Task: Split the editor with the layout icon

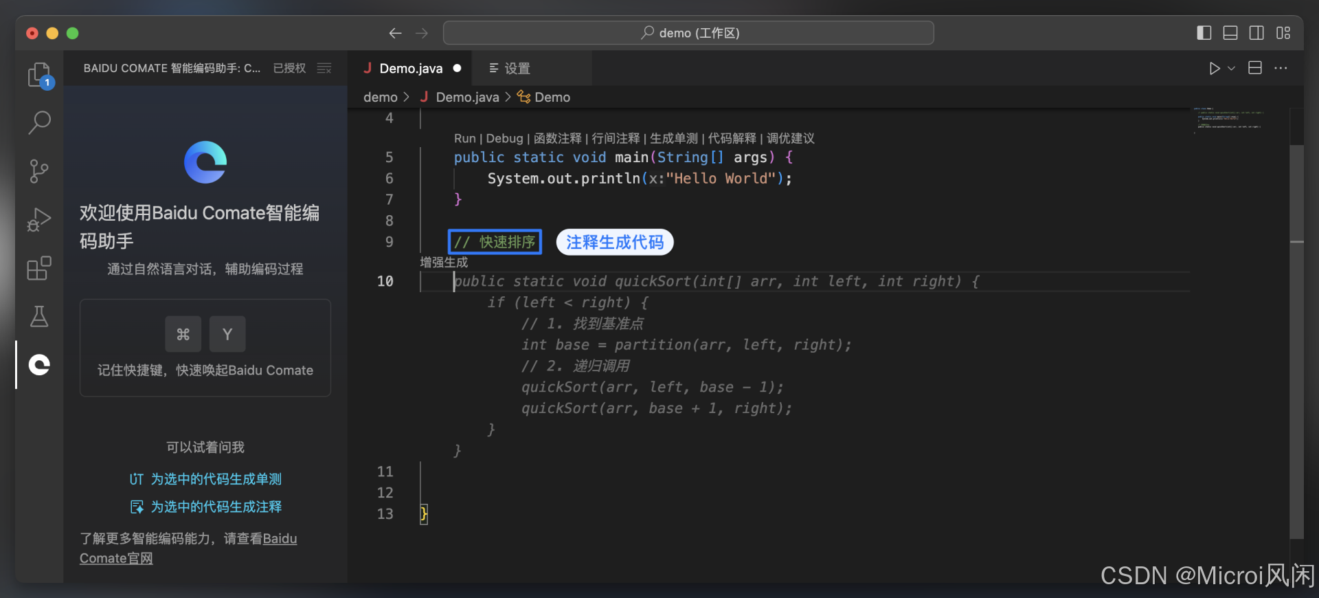Action: tap(1255, 68)
